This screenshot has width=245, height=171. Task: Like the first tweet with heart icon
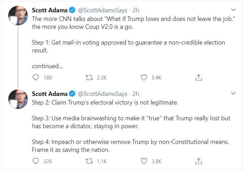(144, 77)
